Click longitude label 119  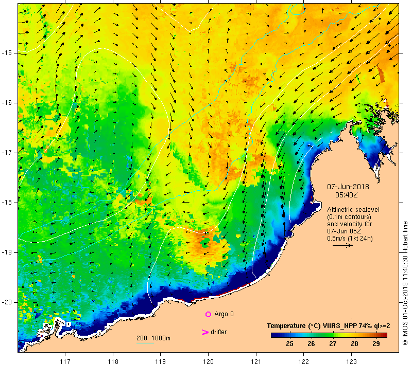pyautogui.click(x=161, y=361)
